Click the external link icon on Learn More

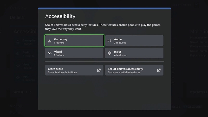pyautogui.click(x=99, y=70)
